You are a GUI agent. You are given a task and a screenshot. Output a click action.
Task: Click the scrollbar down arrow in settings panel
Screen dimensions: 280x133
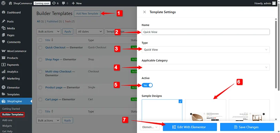[276, 119]
